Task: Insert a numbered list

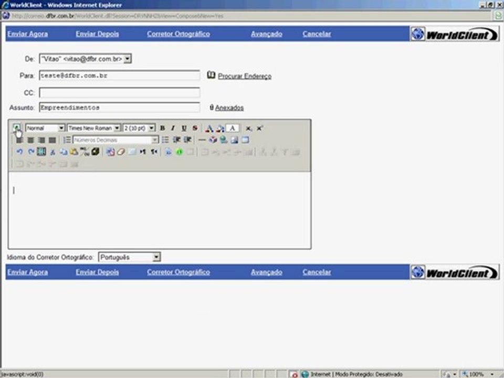Action: coord(67,140)
